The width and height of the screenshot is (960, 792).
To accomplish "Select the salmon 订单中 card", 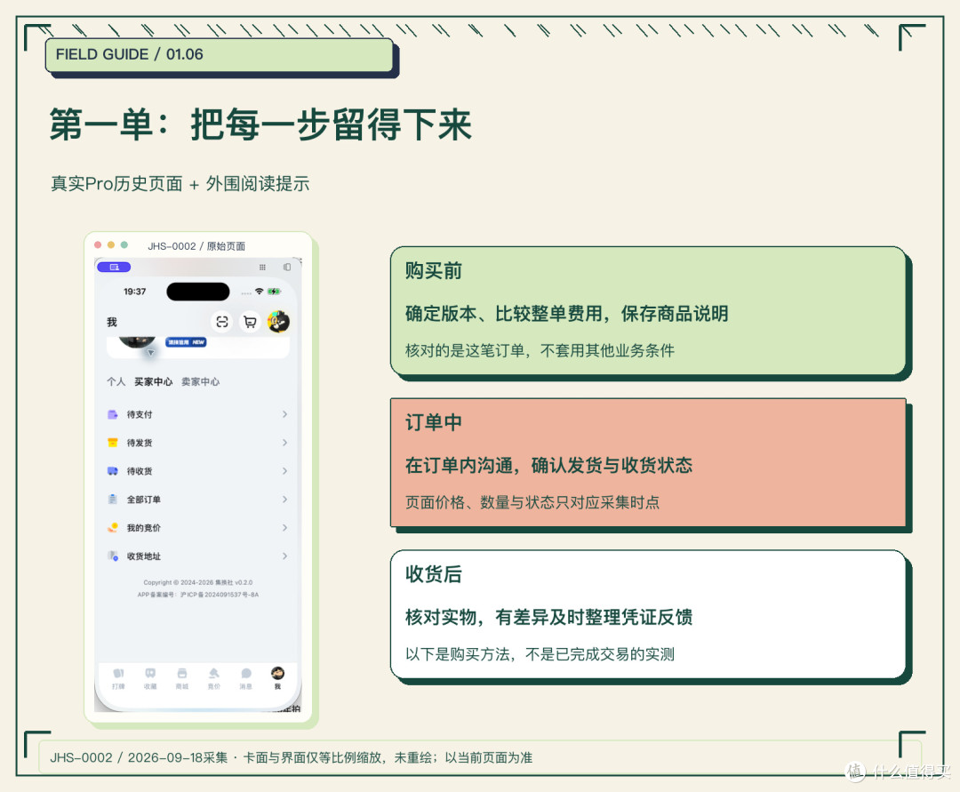I will tap(648, 462).
